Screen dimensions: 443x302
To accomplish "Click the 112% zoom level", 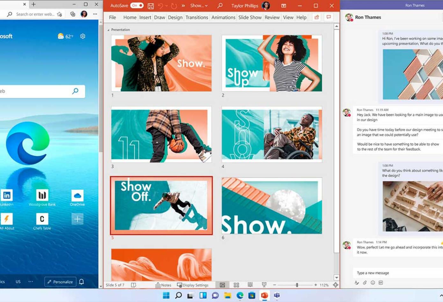I will tap(324, 285).
